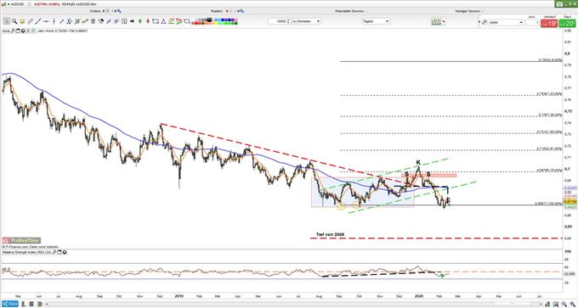Select the cursor pointer tool
Image resolution: width=578 pixels, height=308 pixels.
6,21
